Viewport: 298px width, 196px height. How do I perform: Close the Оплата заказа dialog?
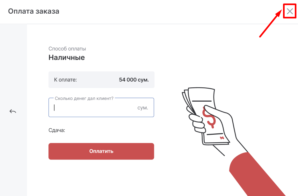(x=289, y=12)
